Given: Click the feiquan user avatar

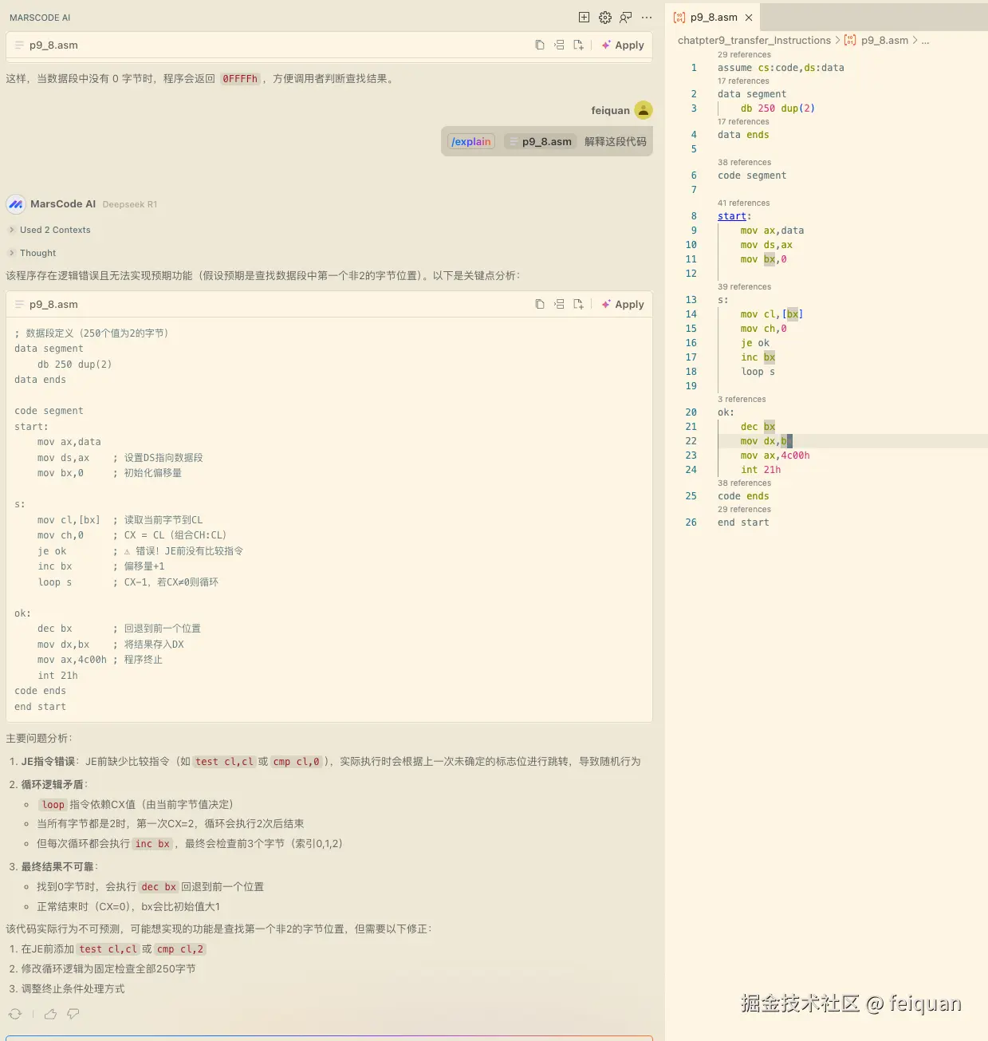Looking at the screenshot, I should pos(643,110).
